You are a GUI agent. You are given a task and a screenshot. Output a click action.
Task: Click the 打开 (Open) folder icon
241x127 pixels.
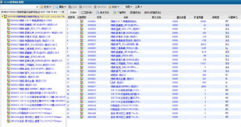[42, 7]
